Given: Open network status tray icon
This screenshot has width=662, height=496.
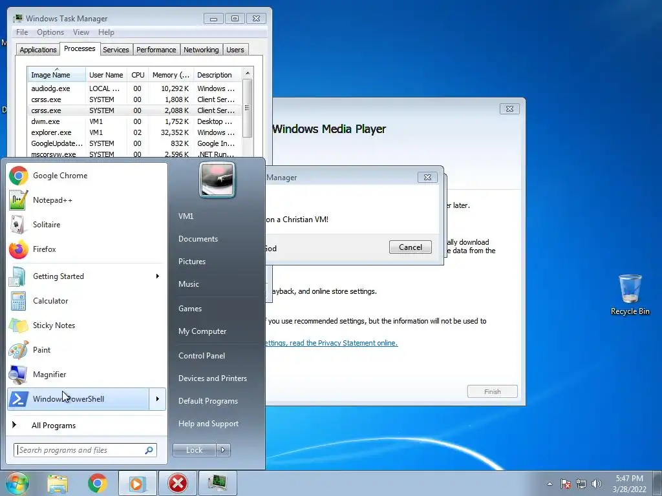Looking at the screenshot, I should [x=581, y=484].
